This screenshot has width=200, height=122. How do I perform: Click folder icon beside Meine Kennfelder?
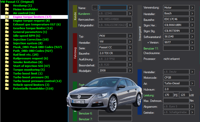pyautogui.click(x=7, y=9)
